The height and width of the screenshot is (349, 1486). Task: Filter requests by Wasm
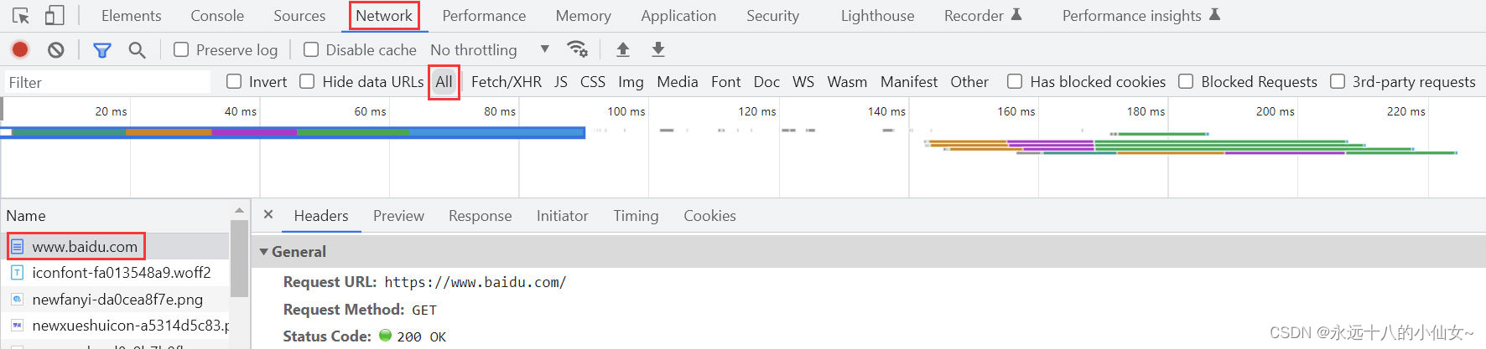(x=847, y=82)
